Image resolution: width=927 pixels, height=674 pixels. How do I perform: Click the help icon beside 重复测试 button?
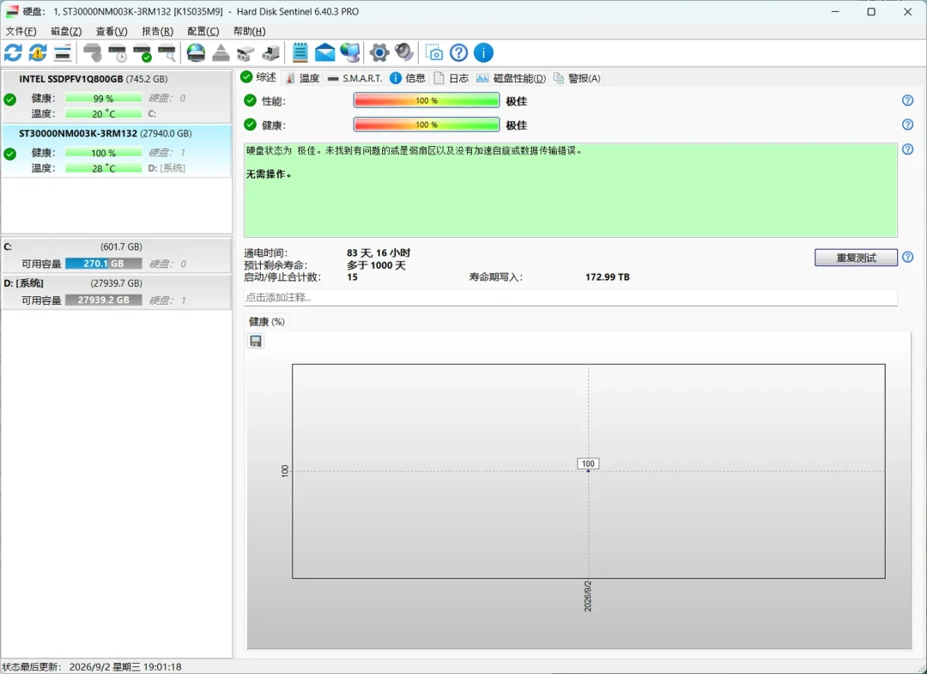point(908,258)
